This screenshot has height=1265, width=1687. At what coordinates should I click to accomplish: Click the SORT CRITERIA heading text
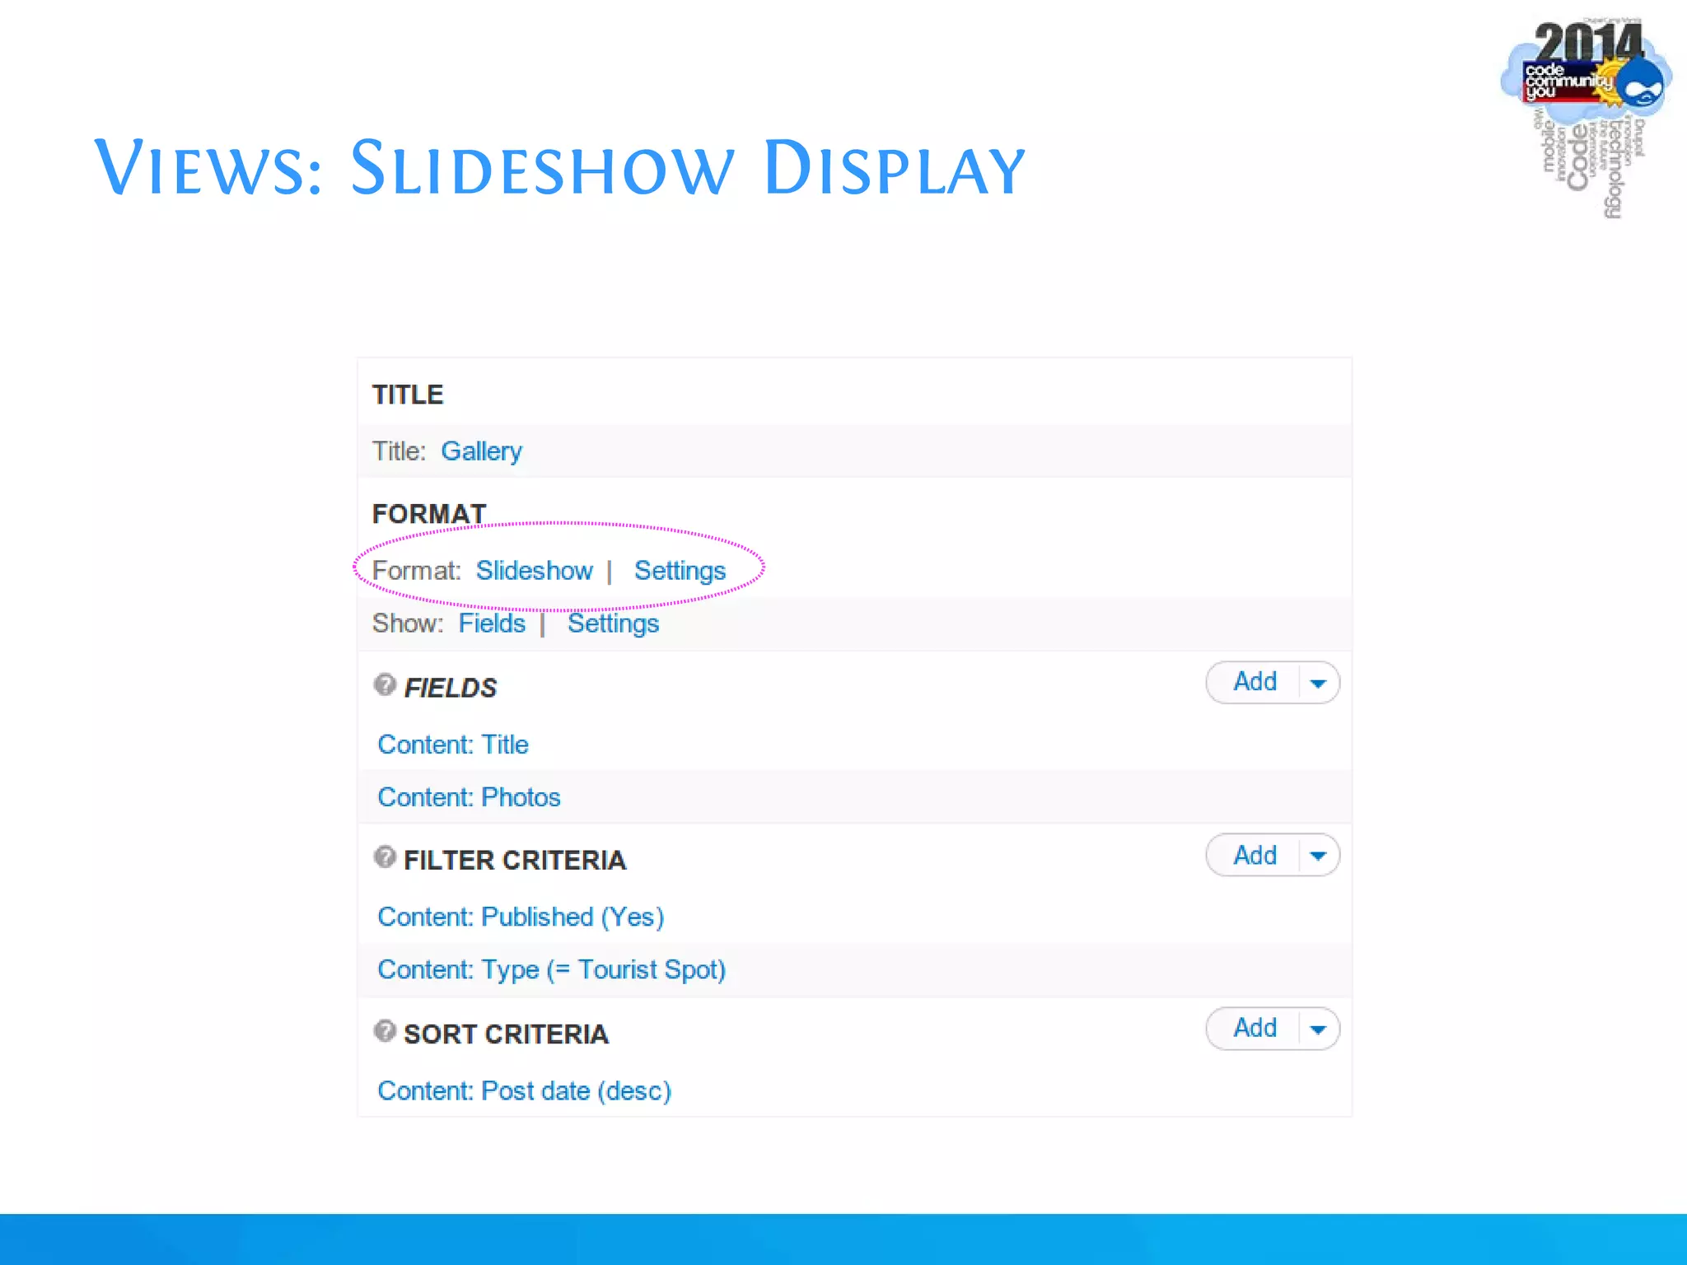tap(506, 1034)
